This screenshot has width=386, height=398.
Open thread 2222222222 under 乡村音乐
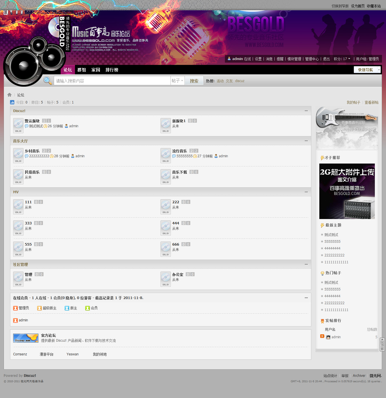point(39,156)
